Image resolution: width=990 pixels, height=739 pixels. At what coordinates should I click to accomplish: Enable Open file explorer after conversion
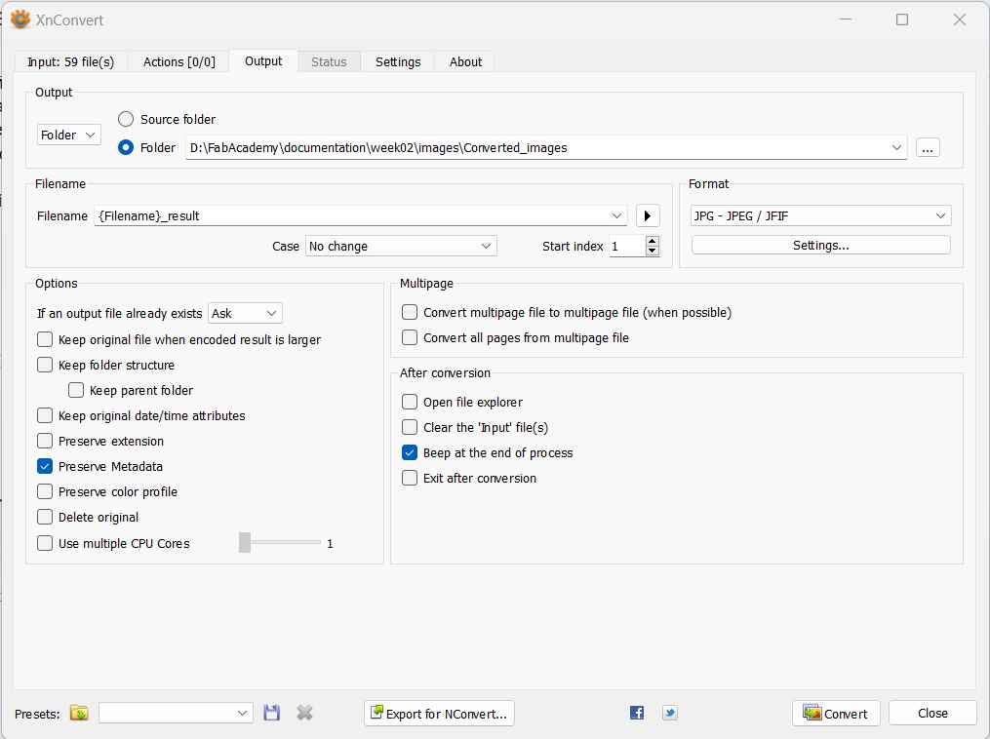coord(410,402)
